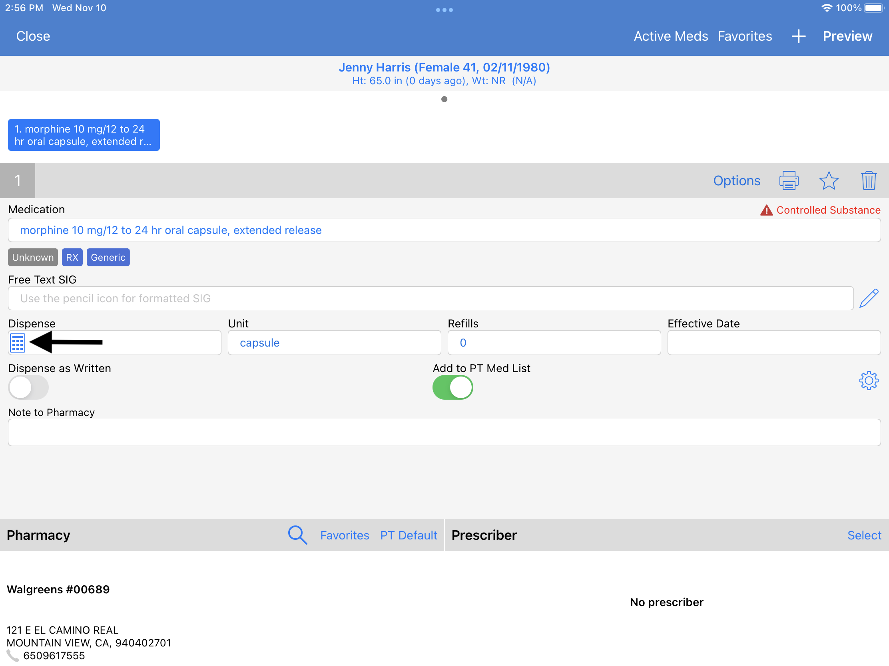Tap the Medication name field
The width and height of the screenshot is (889, 666).
point(444,230)
